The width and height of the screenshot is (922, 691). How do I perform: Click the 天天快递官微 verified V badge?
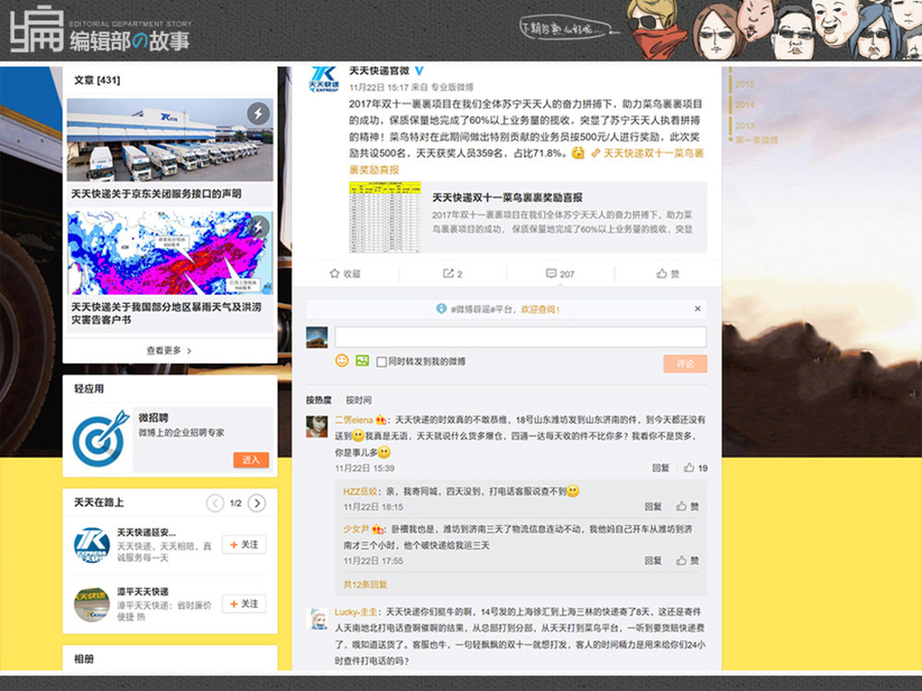[x=420, y=71]
